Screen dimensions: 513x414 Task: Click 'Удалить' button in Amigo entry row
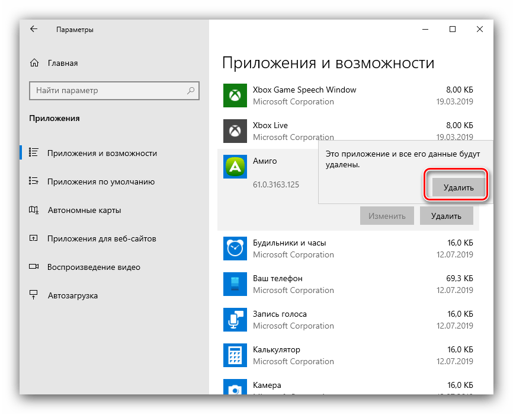pyautogui.click(x=447, y=216)
